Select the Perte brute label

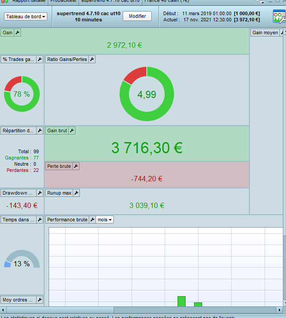[59, 166]
